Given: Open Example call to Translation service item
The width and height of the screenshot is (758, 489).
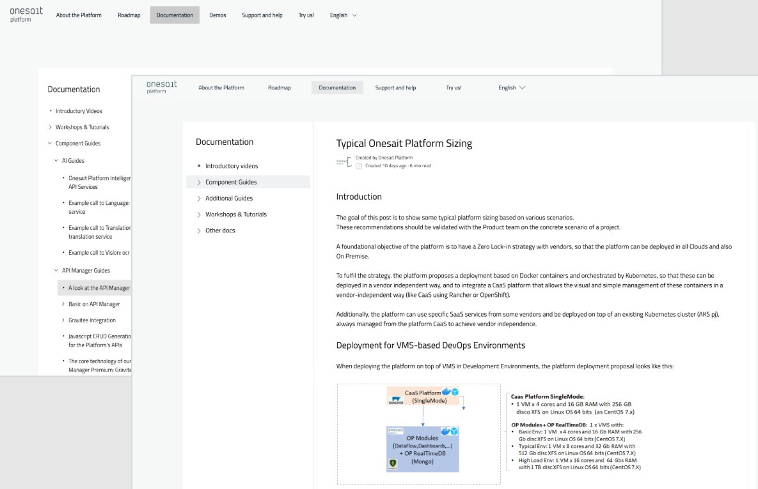Looking at the screenshot, I should click(100, 232).
